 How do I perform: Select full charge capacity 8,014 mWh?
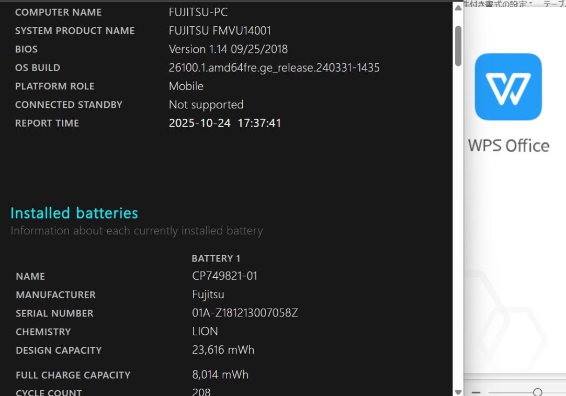[x=220, y=375]
